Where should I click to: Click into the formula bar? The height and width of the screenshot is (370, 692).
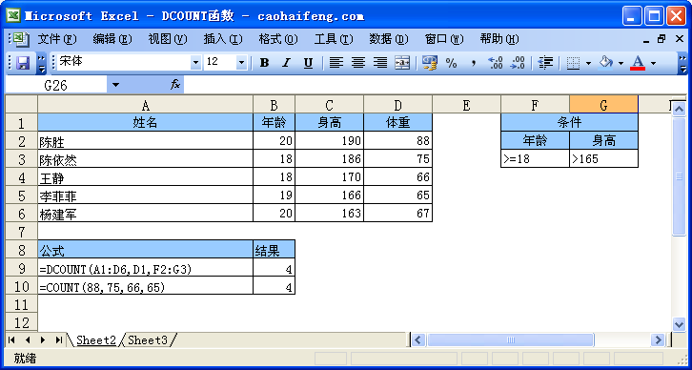(435, 85)
